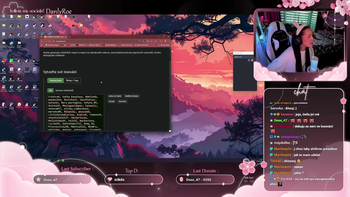Click the Oddělit čárkami button
The height and width of the screenshot is (197, 350).
point(132,96)
